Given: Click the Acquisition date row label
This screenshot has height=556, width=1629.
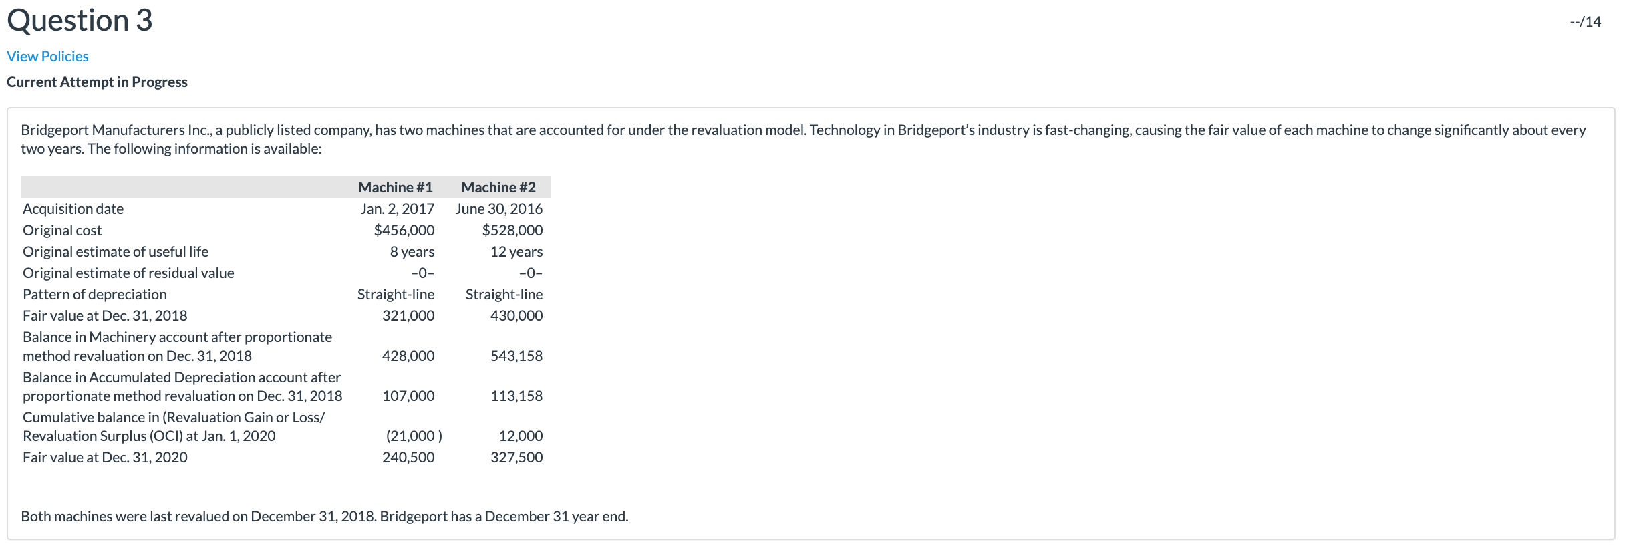Looking at the screenshot, I should tap(73, 208).
